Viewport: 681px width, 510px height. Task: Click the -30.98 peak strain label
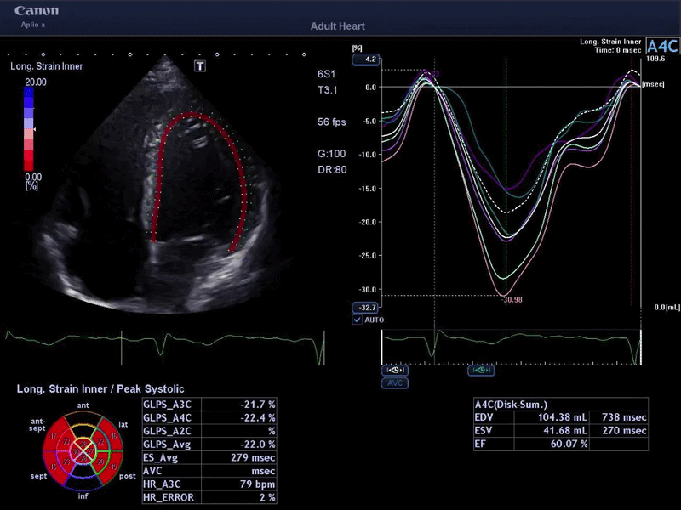coord(512,300)
